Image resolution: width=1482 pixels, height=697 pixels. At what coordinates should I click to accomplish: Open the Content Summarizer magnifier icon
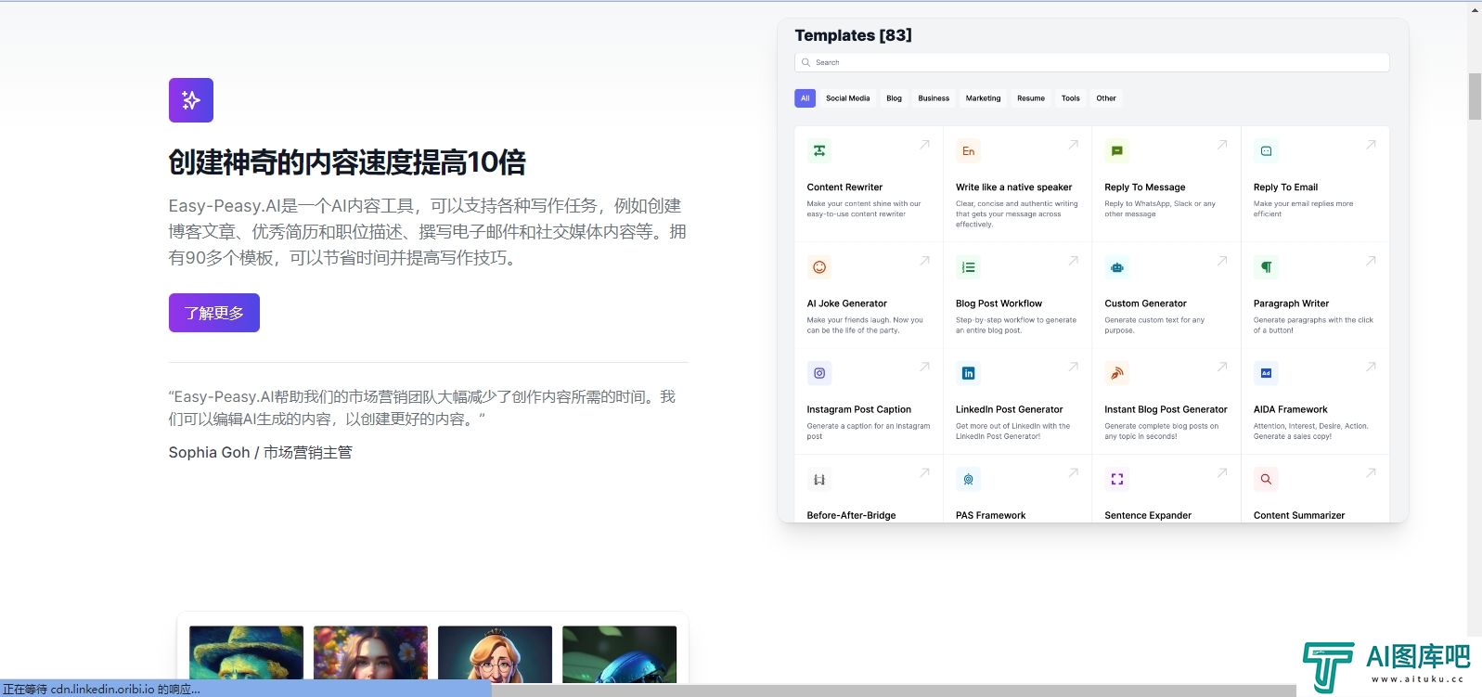click(1266, 480)
